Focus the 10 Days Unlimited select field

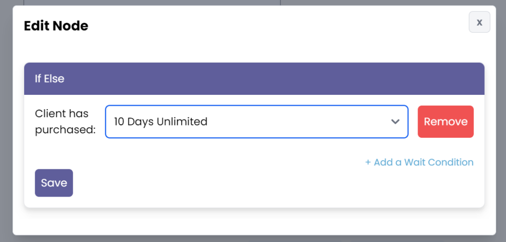tap(256, 121)
